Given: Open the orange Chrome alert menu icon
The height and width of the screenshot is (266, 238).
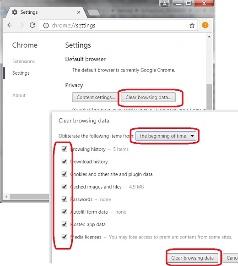Looking at the screenshot, I should point(205,25).
